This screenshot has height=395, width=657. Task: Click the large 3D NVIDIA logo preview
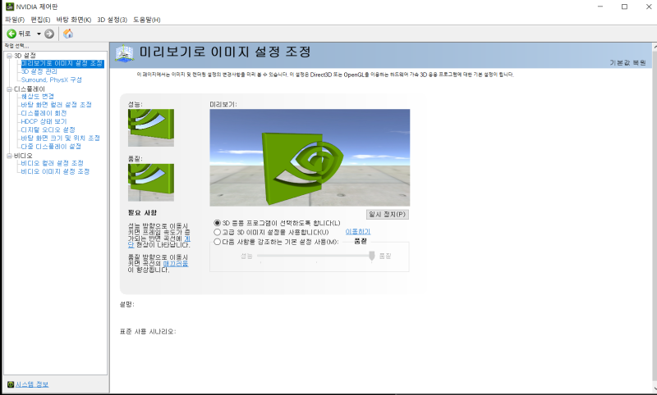pyautogui.click(x=310, y=157)
